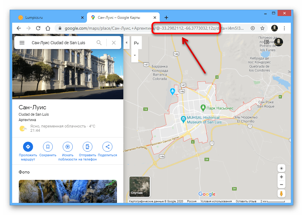Open the waterfall photo thumbnail
The height and width of the screenshot is (215, 303).
point(68,191)
